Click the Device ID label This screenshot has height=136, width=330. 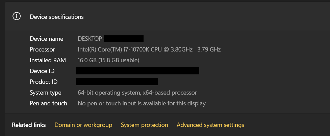(42, 71)
